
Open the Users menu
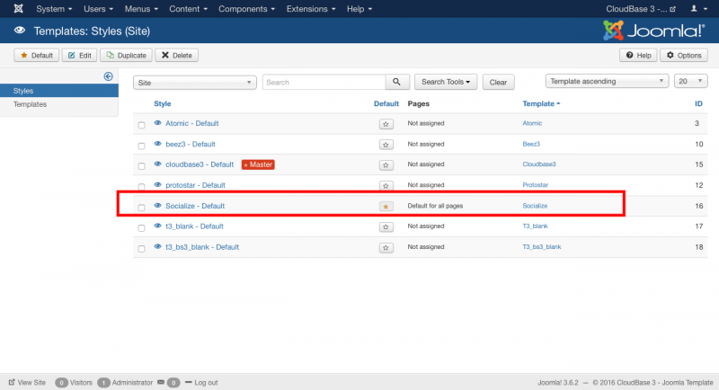click(98, 9)
